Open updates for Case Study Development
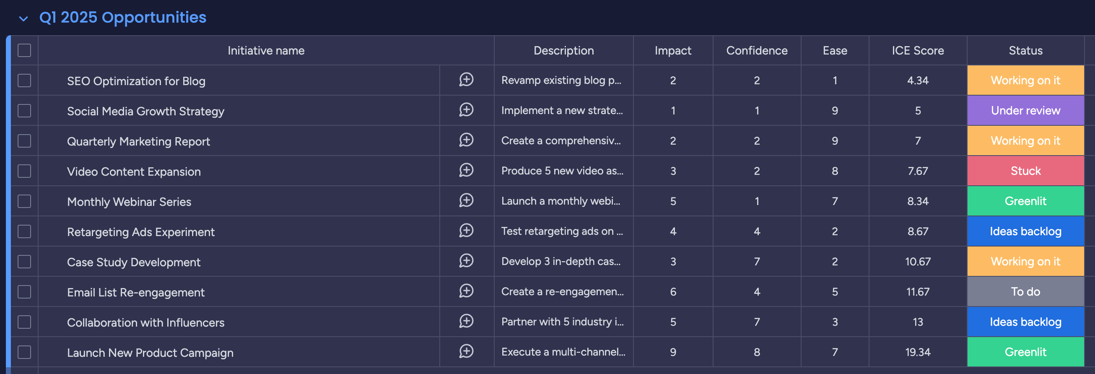This screenshot has width=1095, height=374. point(466,260)
